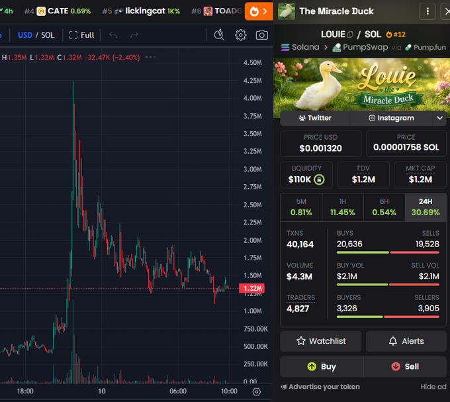Click the Solana chain link
450x402 pixels.
coord(300,47)
